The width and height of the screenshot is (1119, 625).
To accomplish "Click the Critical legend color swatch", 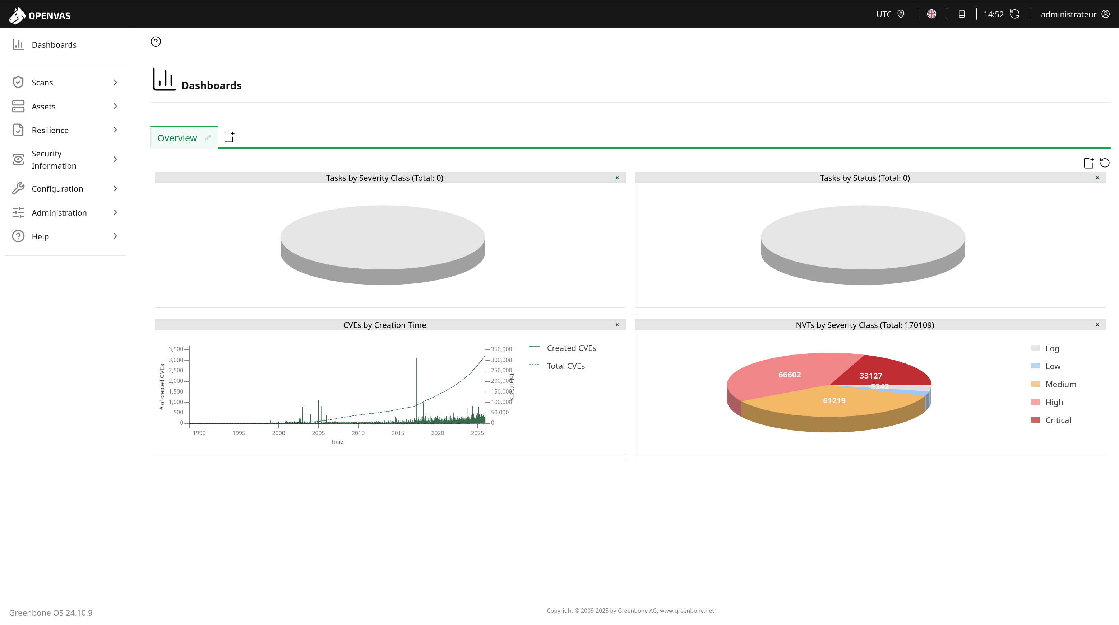I will point(1035,420).
